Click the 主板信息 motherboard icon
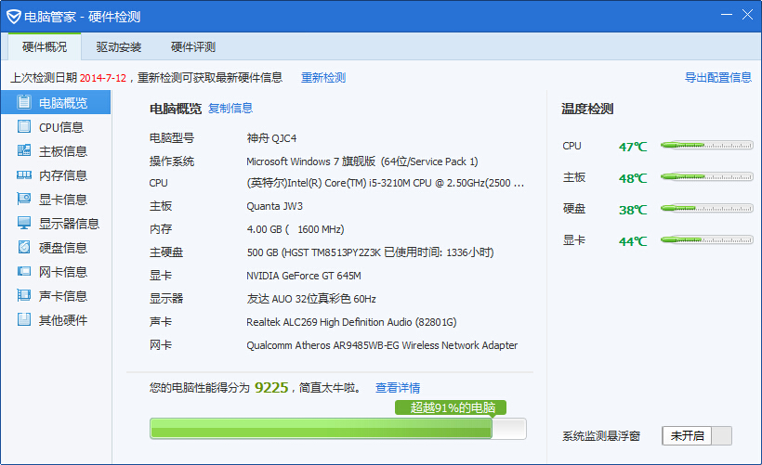The width and height of the screenshot is (762, 465). coord(24,150)
